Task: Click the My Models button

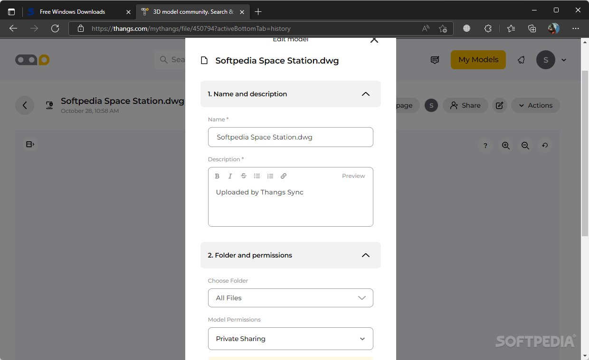Action: pos(478,60)
